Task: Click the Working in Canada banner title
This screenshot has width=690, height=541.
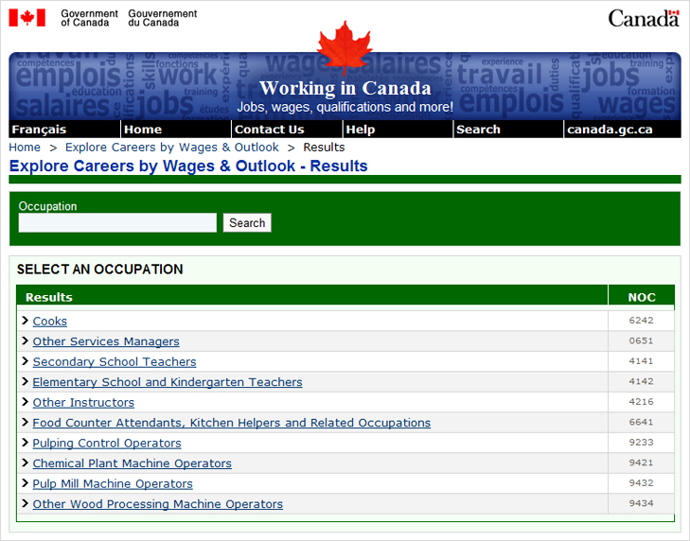Action: click(x=345, y=88)
